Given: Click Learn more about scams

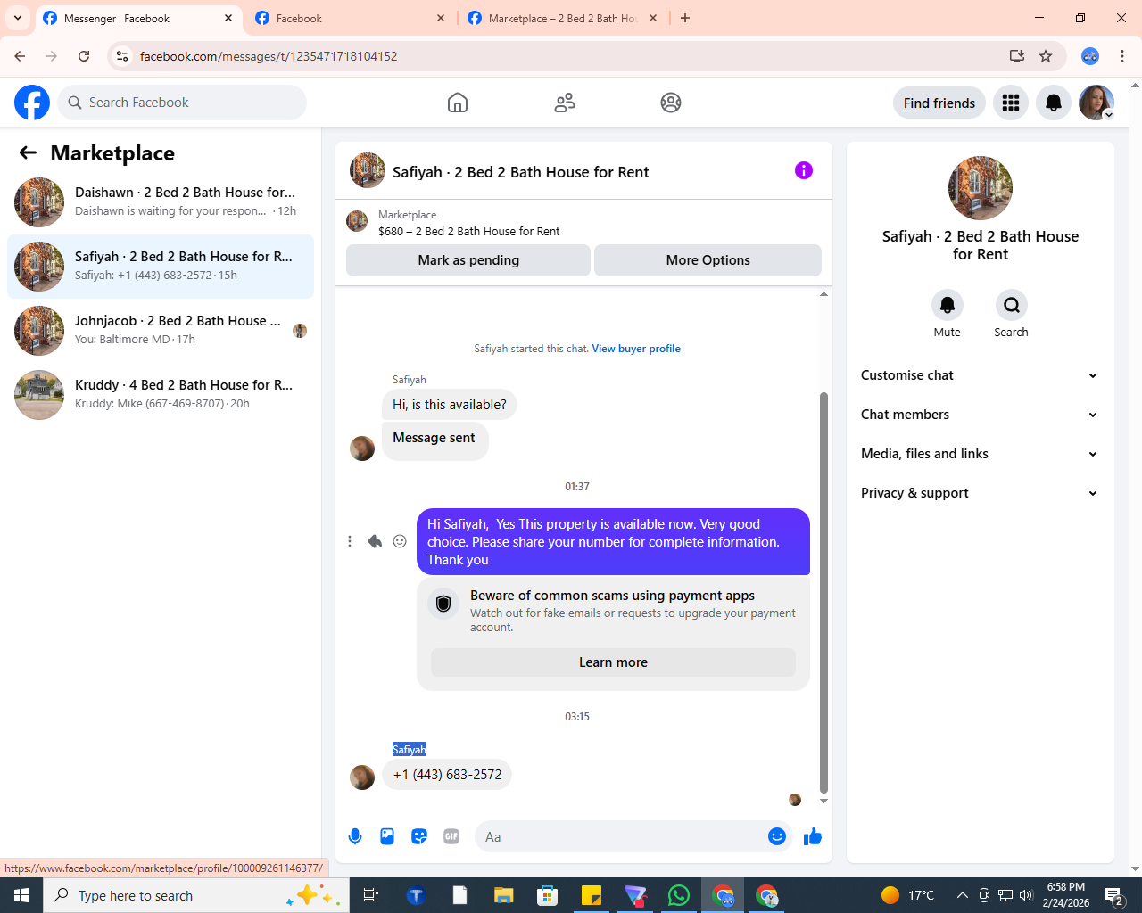Looking at the screenshot, I should click(613, 662).
